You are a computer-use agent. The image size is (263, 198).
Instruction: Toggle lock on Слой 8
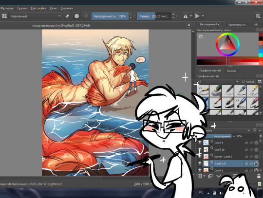pos(246,143)
